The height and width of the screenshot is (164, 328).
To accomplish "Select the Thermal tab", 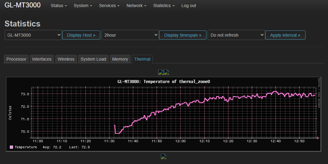I will pyautogui.click(x=142, y=59).
